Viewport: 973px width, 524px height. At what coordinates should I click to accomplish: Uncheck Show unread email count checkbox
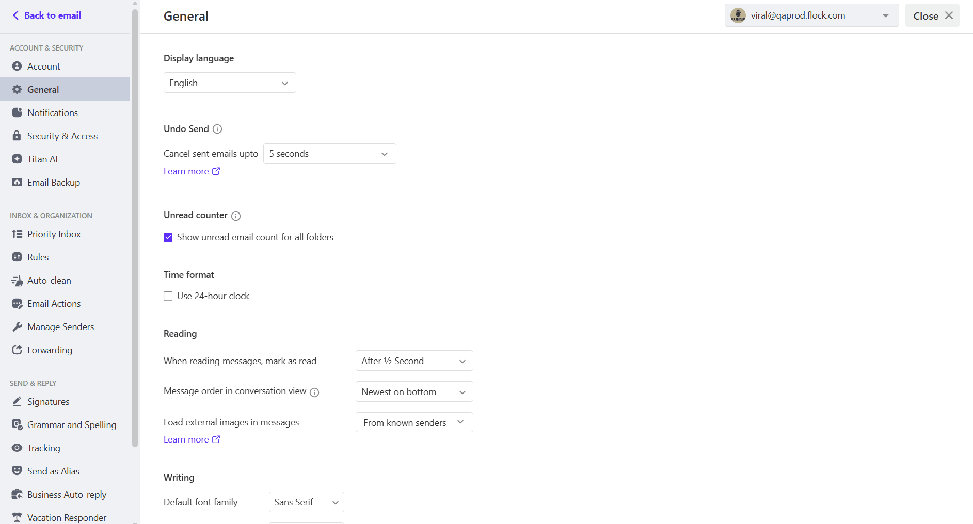pos(168,237)
